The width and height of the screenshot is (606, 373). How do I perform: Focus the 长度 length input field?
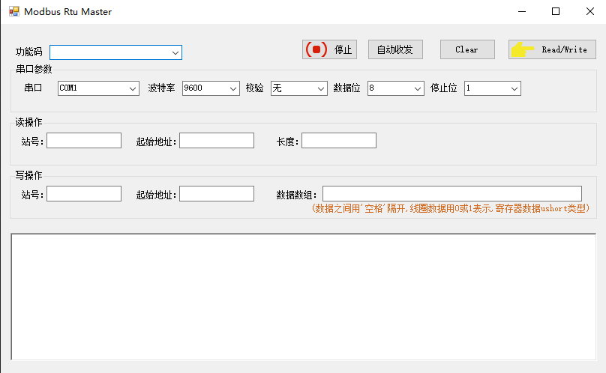339,141
